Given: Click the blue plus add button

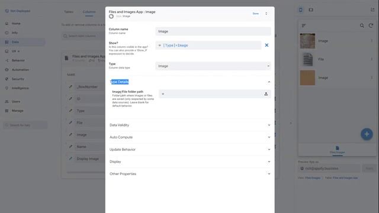Looking at the screenshot, I should (x=367, y=134).
